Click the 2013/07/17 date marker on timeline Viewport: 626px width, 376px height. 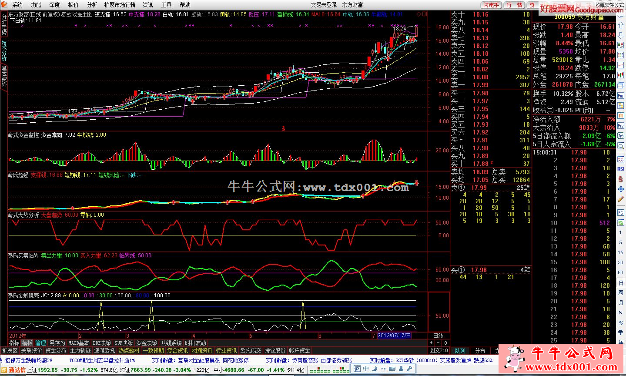point(394,336)
